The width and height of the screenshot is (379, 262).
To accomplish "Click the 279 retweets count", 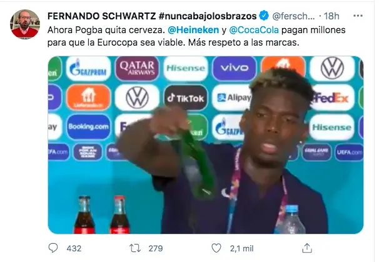I will [x=156, y=248].
